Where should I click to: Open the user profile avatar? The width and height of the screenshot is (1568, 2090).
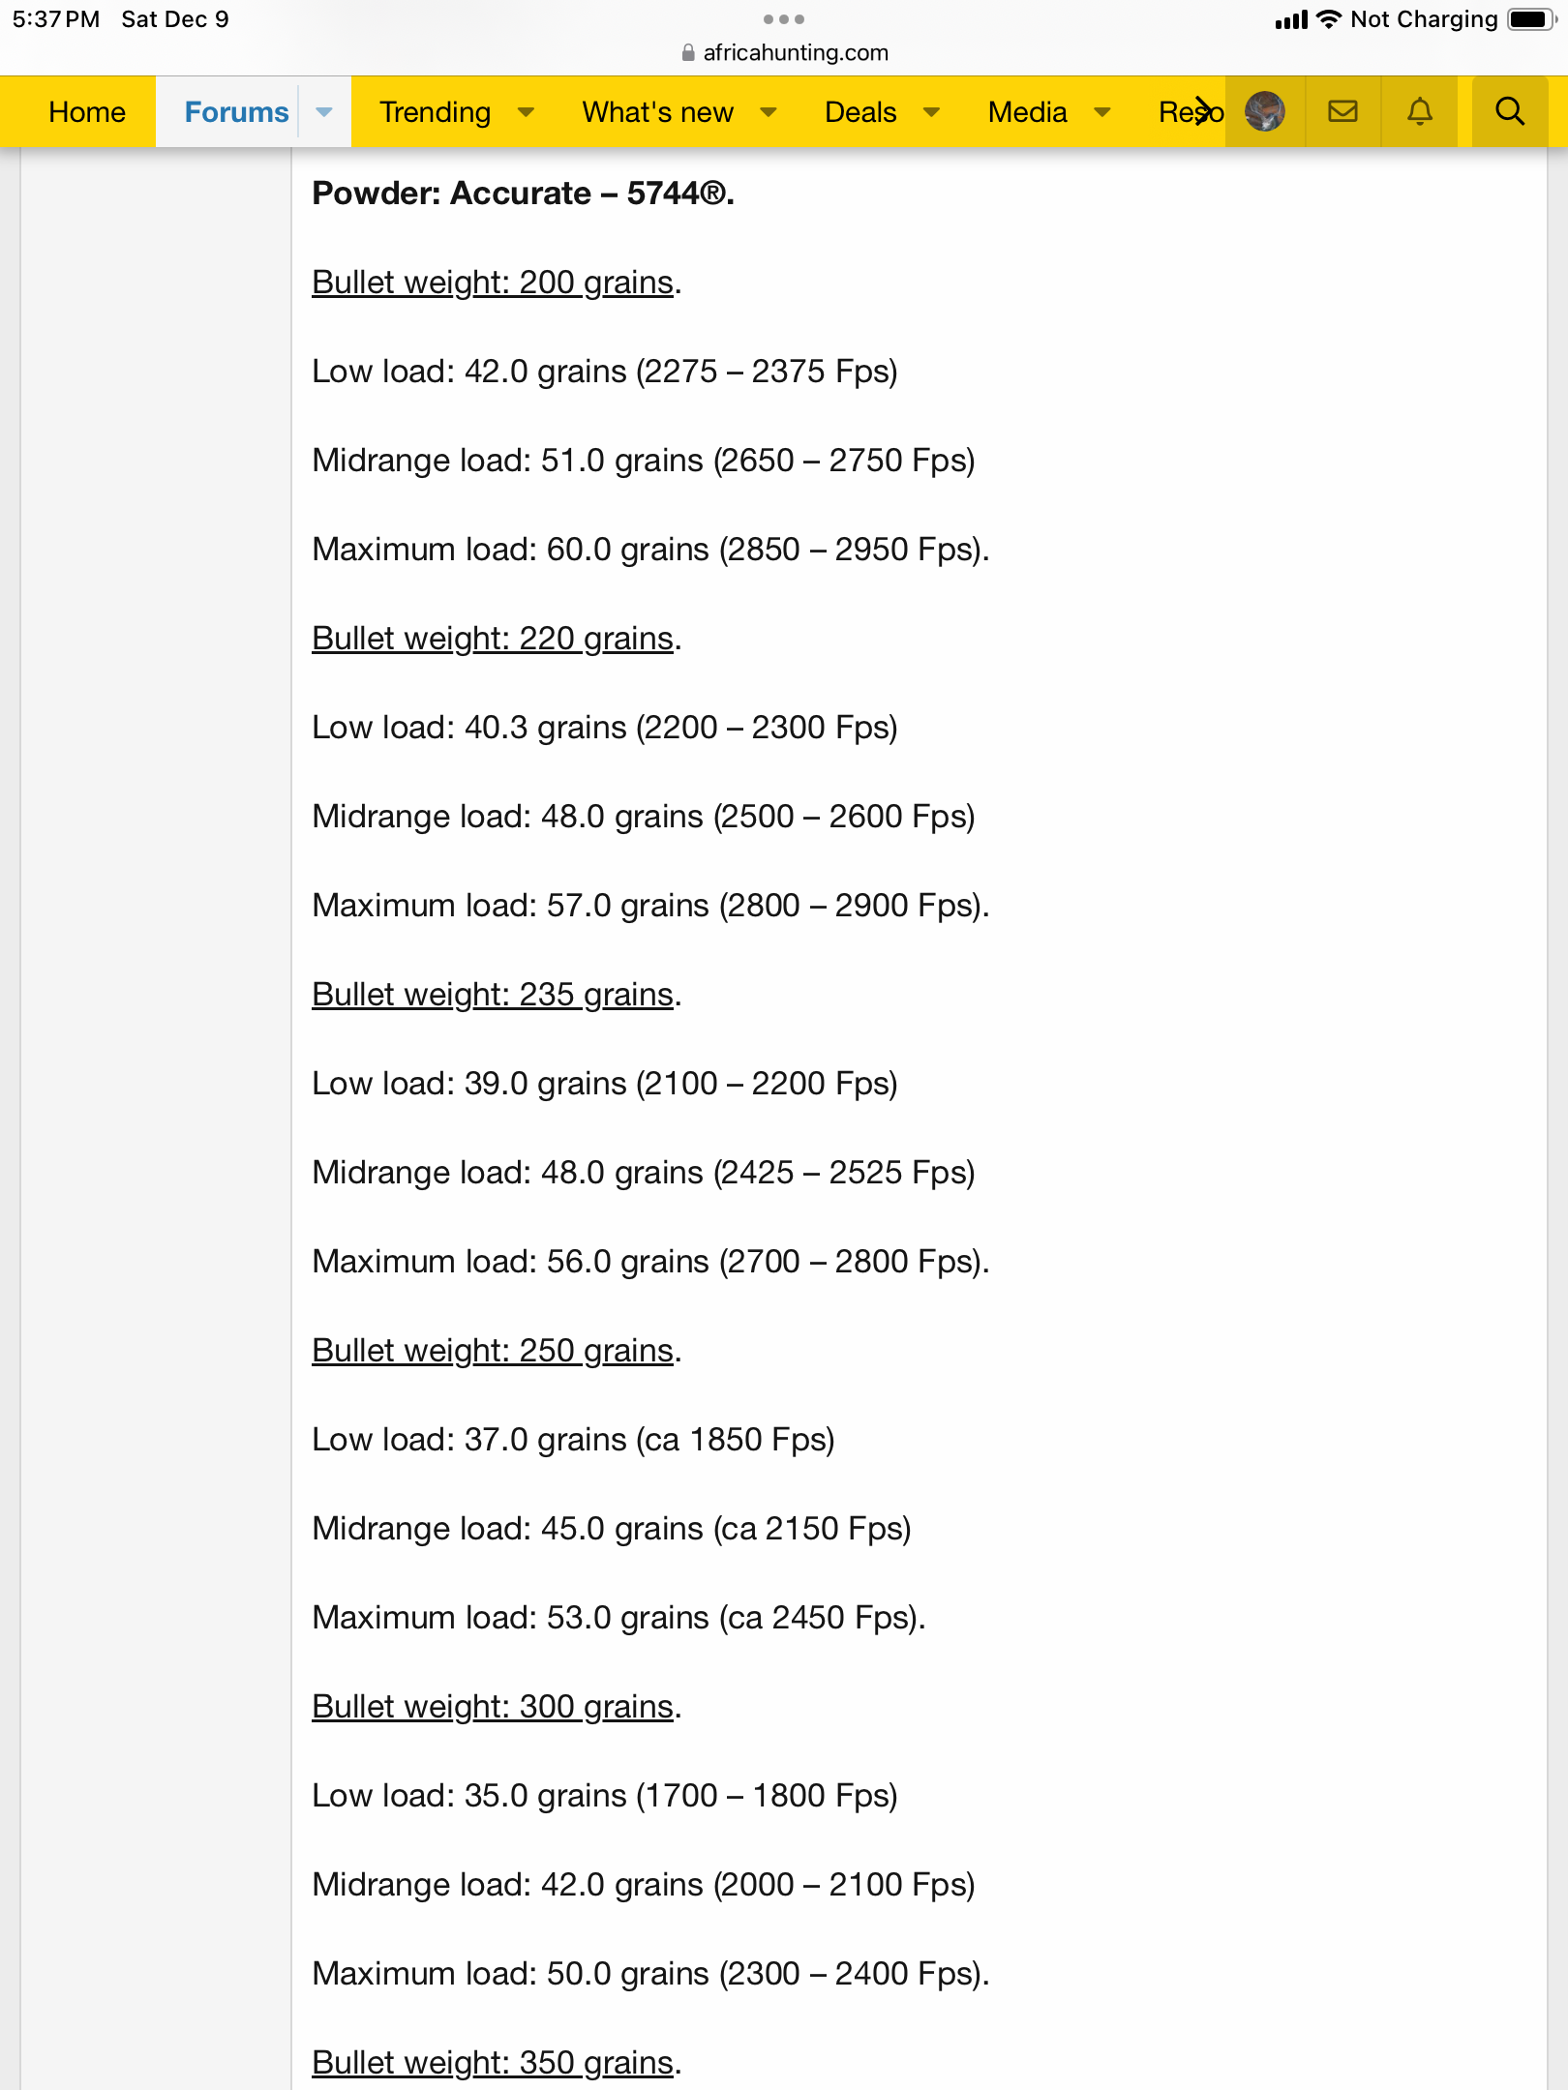click(1265, 111)
